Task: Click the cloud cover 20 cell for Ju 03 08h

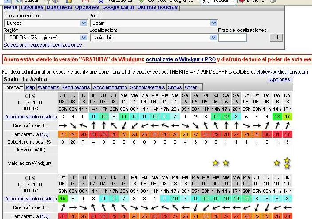Action: pos(73,142)
